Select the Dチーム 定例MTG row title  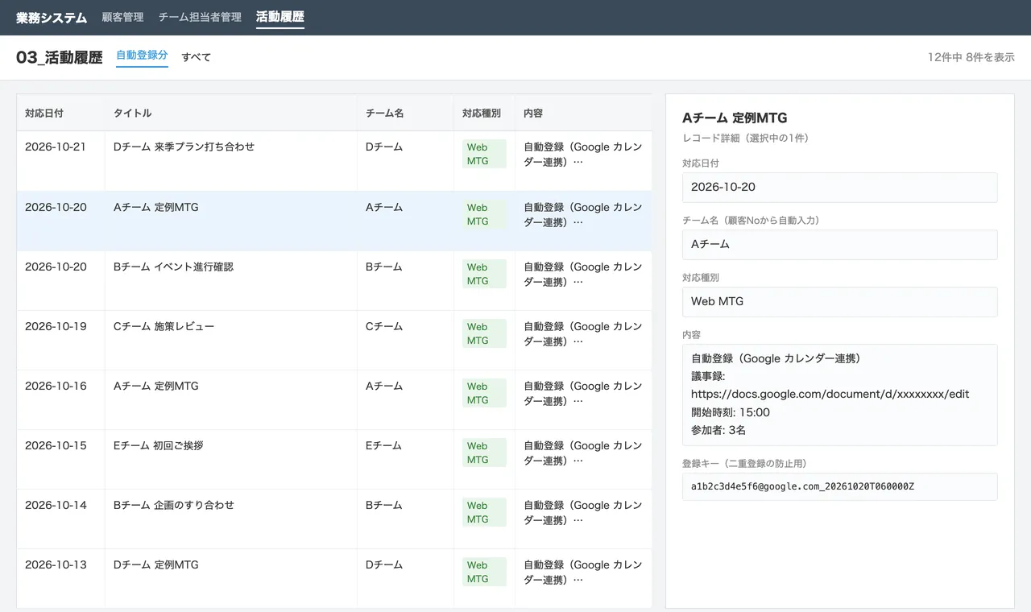155,564
